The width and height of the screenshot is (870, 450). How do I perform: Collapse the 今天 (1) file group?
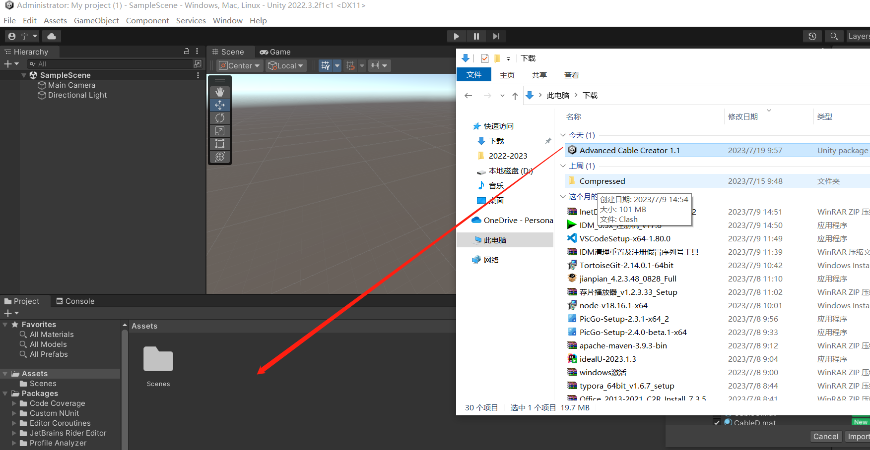[563, 135]
